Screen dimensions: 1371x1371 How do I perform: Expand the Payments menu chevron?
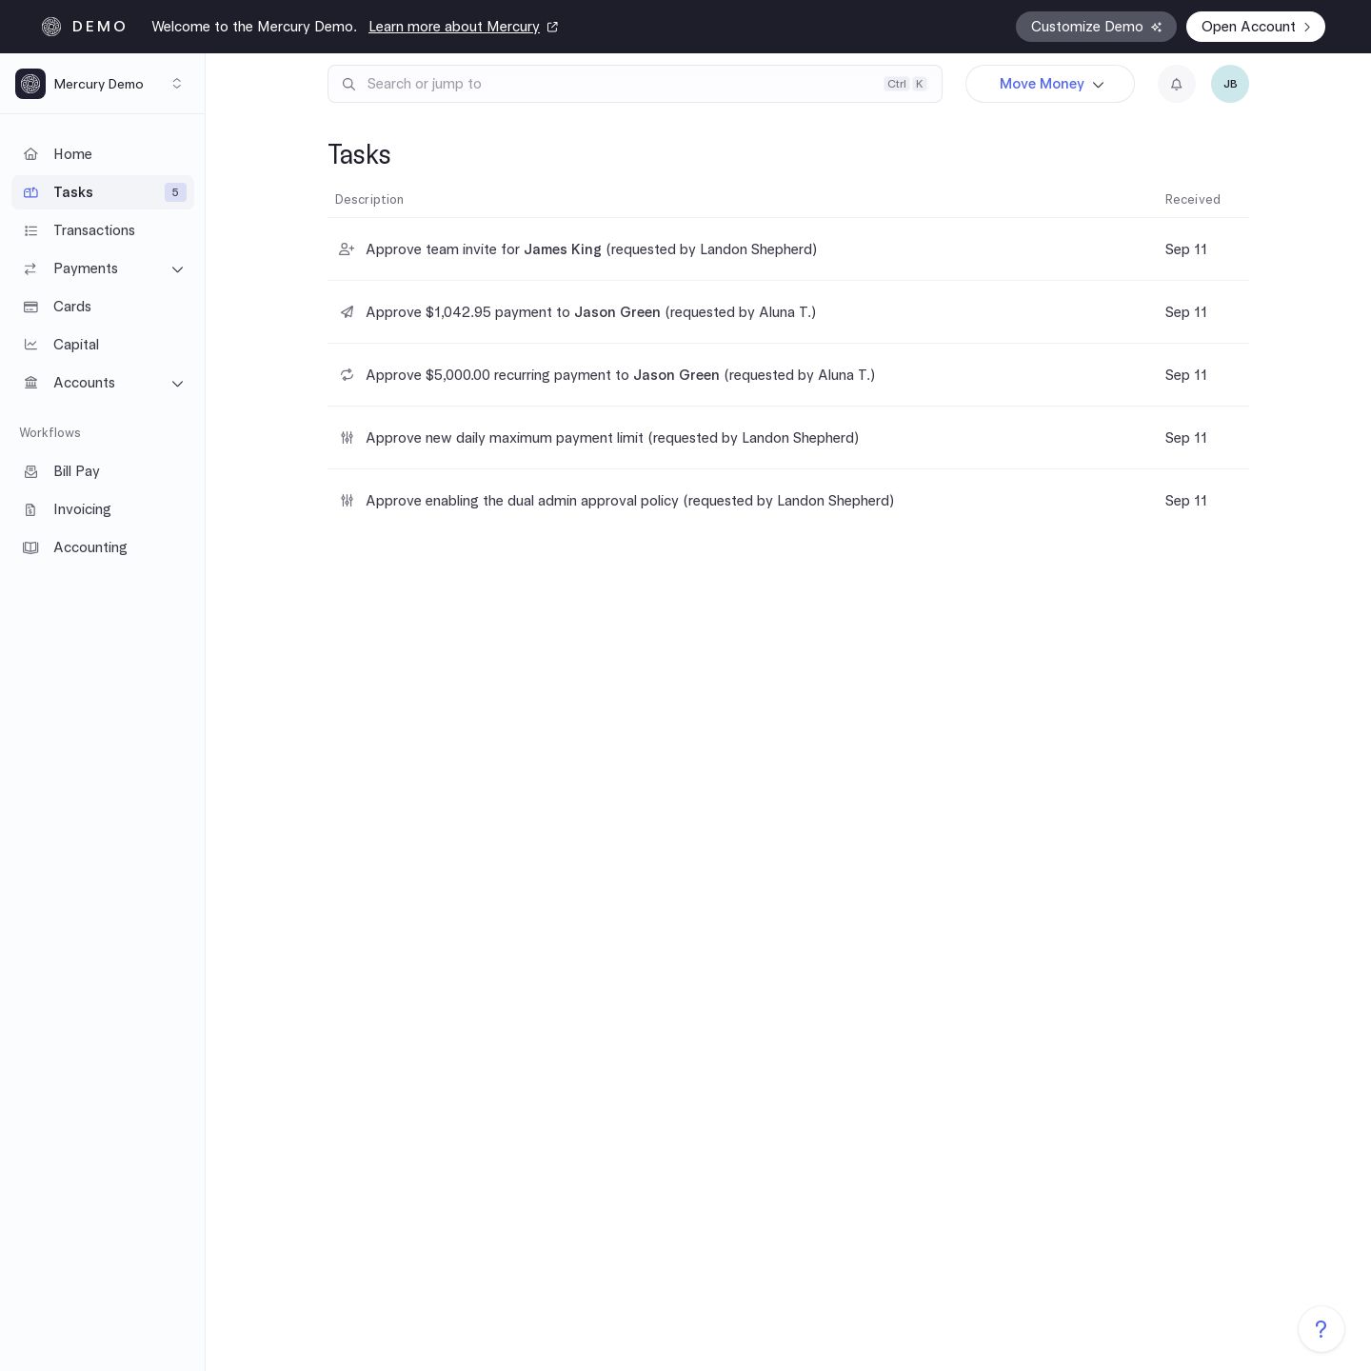point(177,269)
